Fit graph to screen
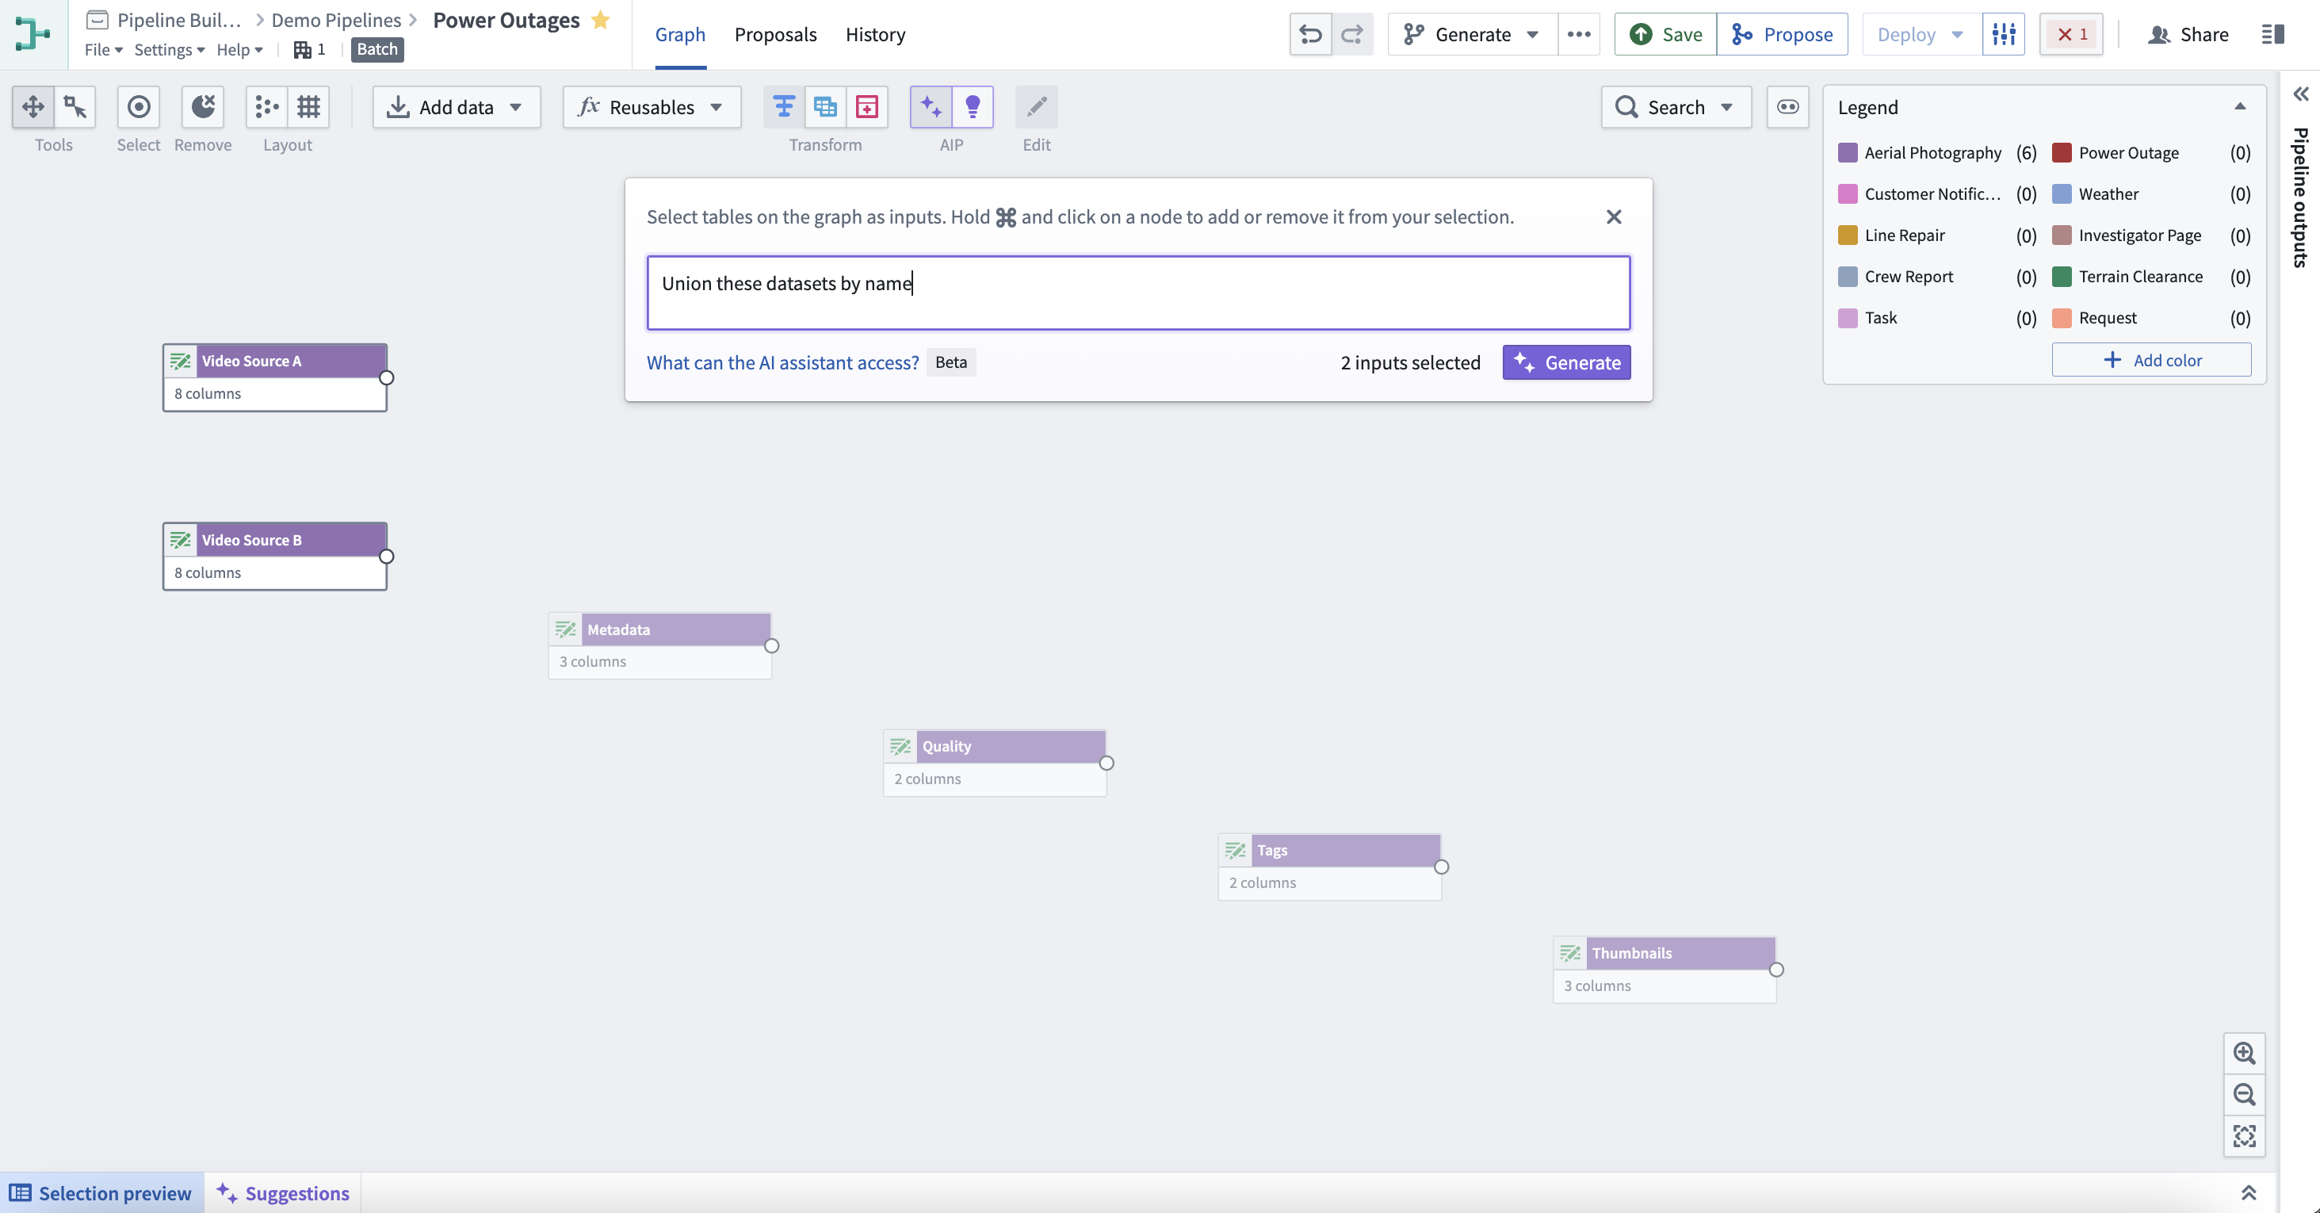 click(2245, 1135)
